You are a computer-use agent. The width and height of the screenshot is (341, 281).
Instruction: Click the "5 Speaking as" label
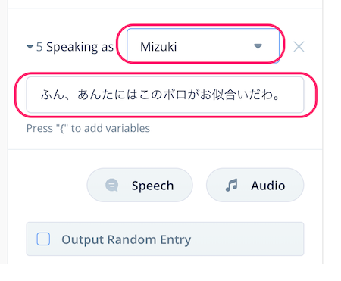[75, 47]
